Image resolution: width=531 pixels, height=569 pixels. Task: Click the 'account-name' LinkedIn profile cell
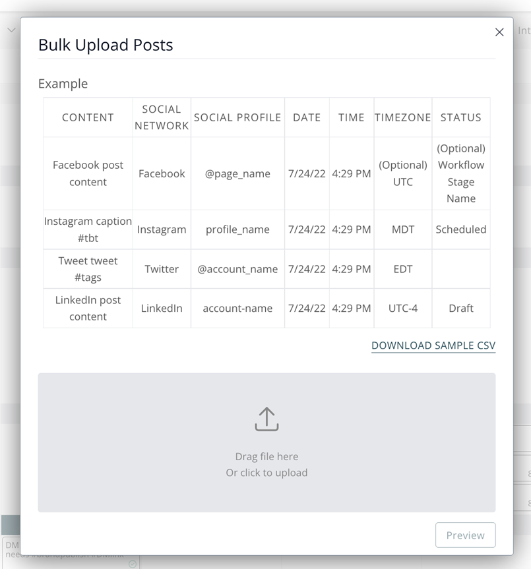click(237, 308)
